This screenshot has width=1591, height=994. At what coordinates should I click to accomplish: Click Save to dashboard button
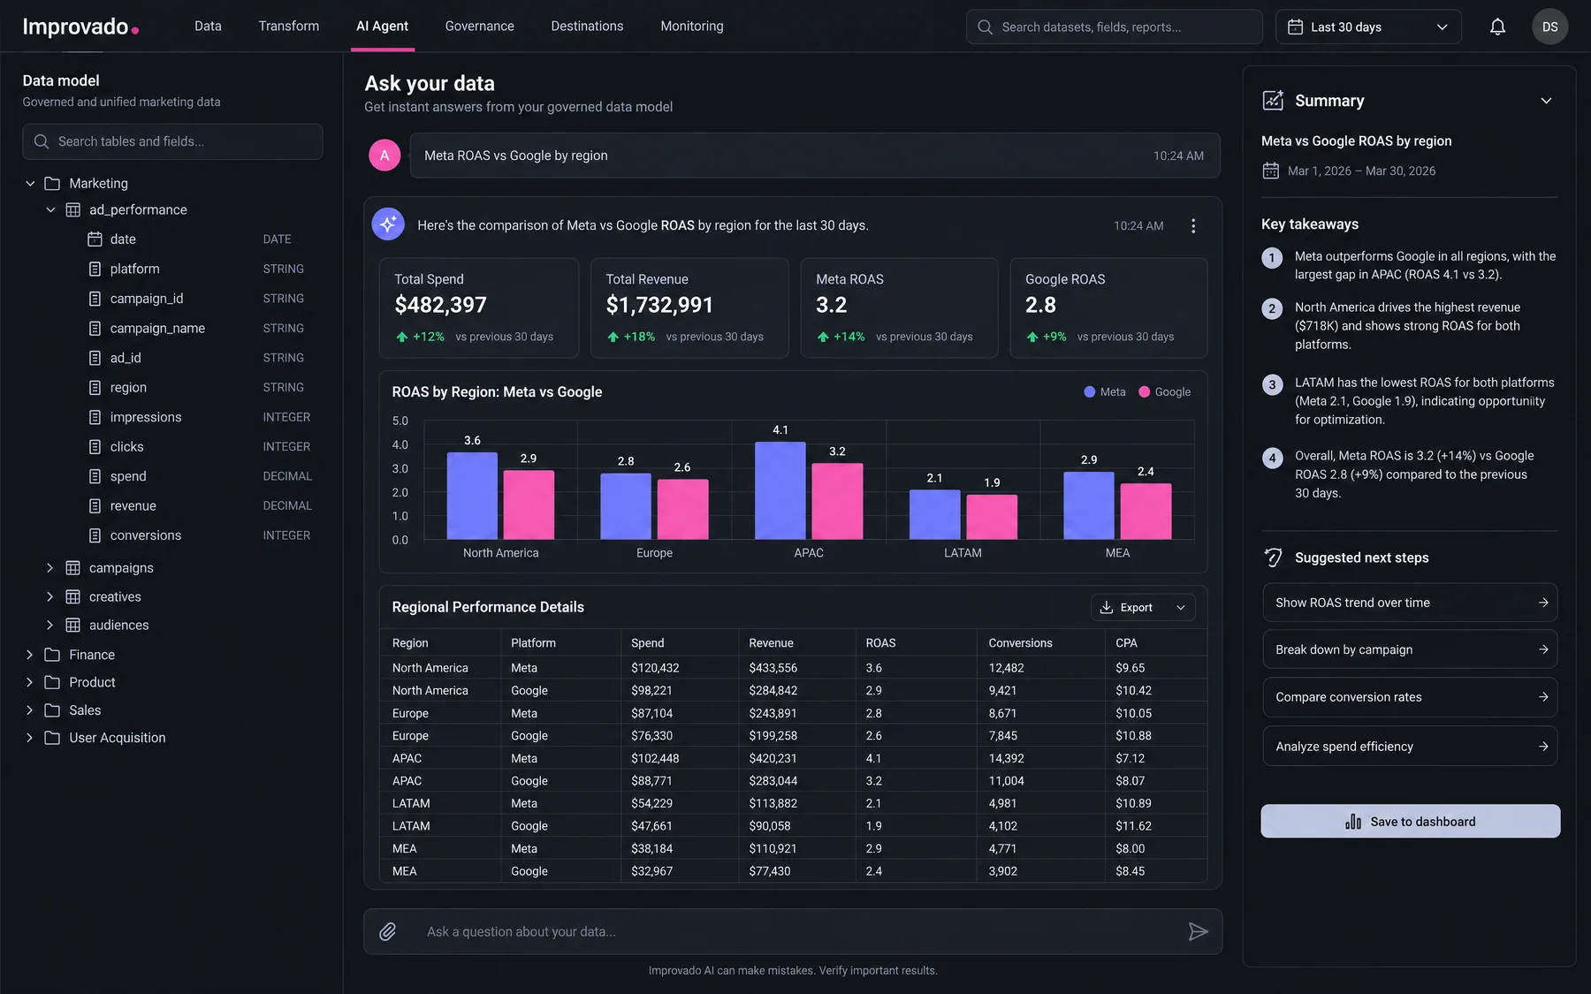(1411, 822)
